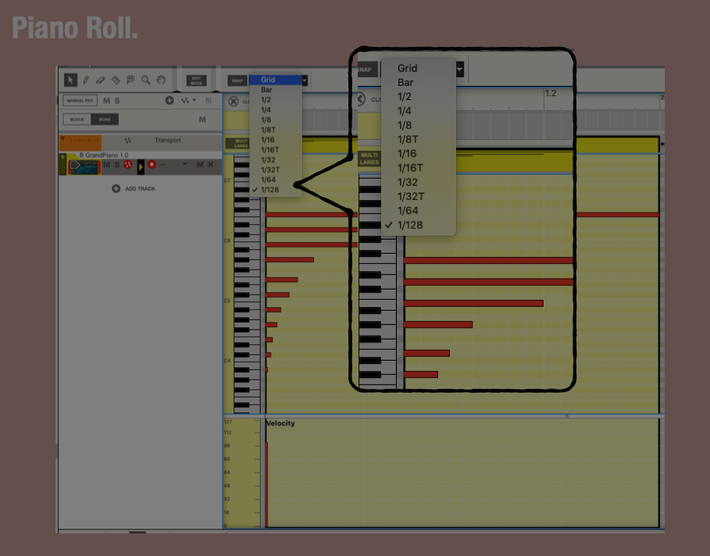Image resolution: width=710 pixels, height=556 pixels.
Task: Click the Transport track automation icon
Action: pos(127,141)
